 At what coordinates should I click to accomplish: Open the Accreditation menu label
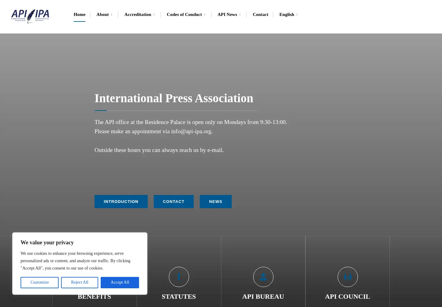[138, 14]
